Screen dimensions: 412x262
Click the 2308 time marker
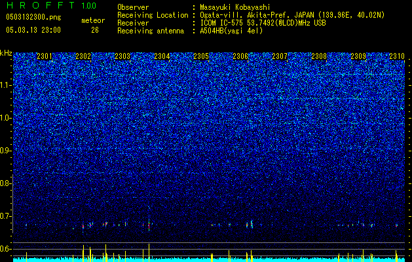319,56
